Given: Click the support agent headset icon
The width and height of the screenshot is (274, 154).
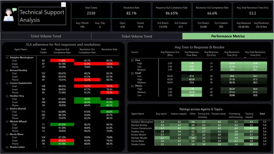Looking at the screenshot, I should 10,15.
